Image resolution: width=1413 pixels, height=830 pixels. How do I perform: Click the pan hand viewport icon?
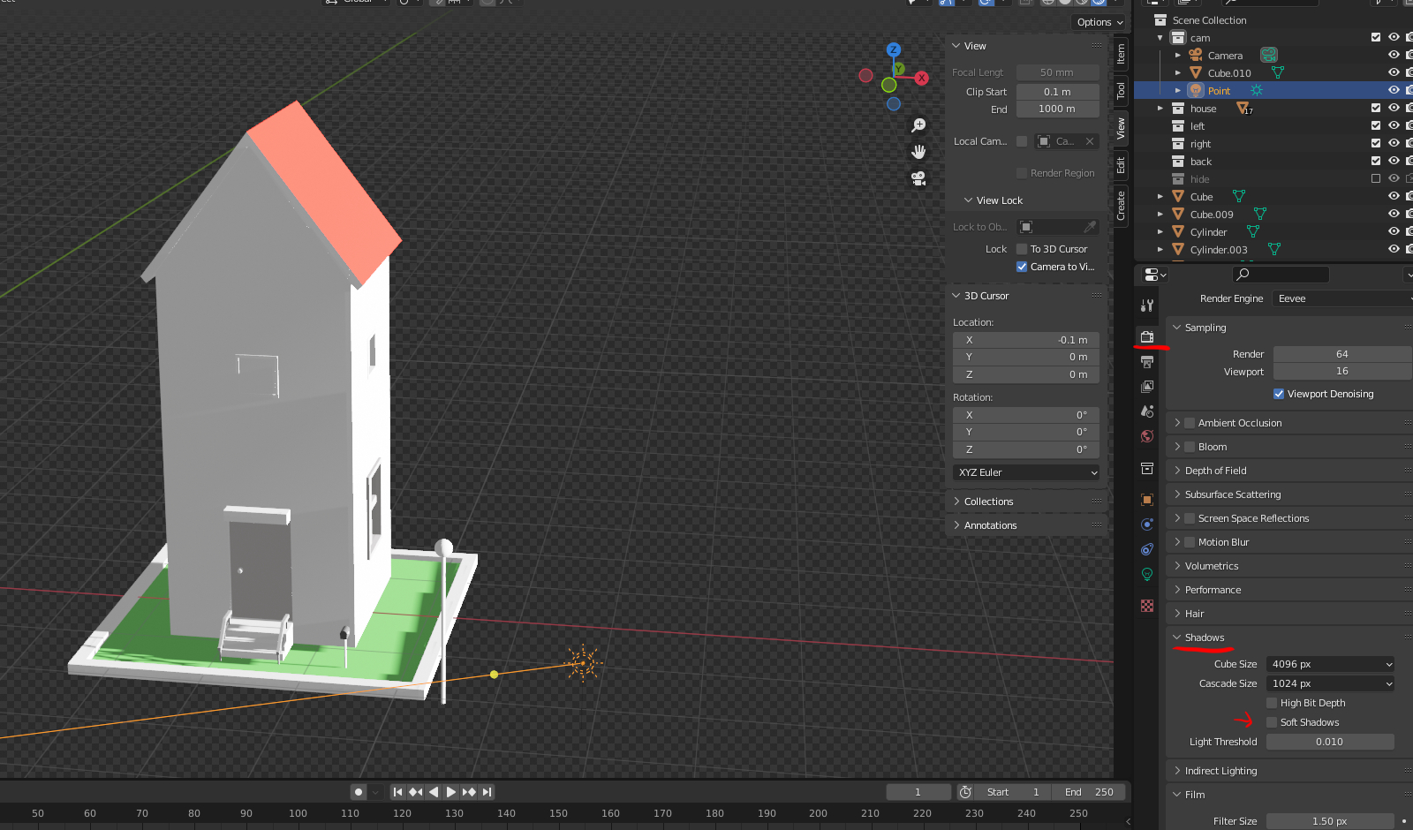tap(918, 152)
